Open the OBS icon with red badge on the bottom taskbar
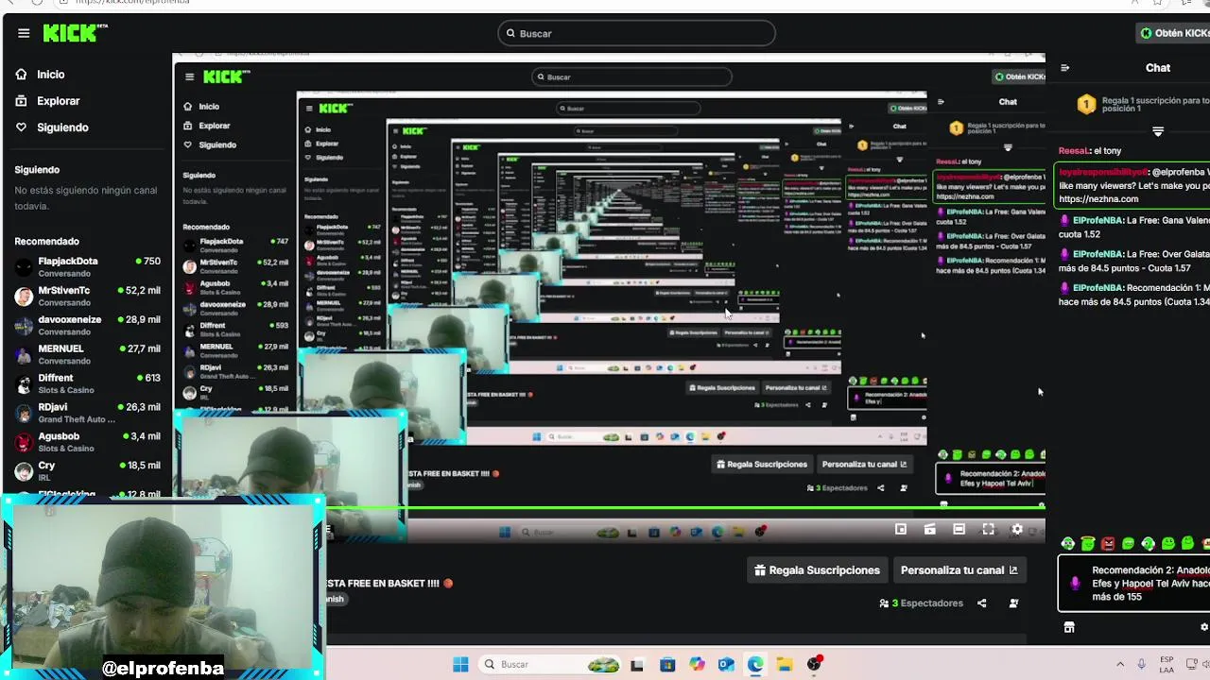The width and height of the screenshot is (1210, 680). click(814, 664)
